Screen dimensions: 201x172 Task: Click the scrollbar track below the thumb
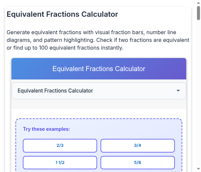pyautogui.click(x=198, y=101)
